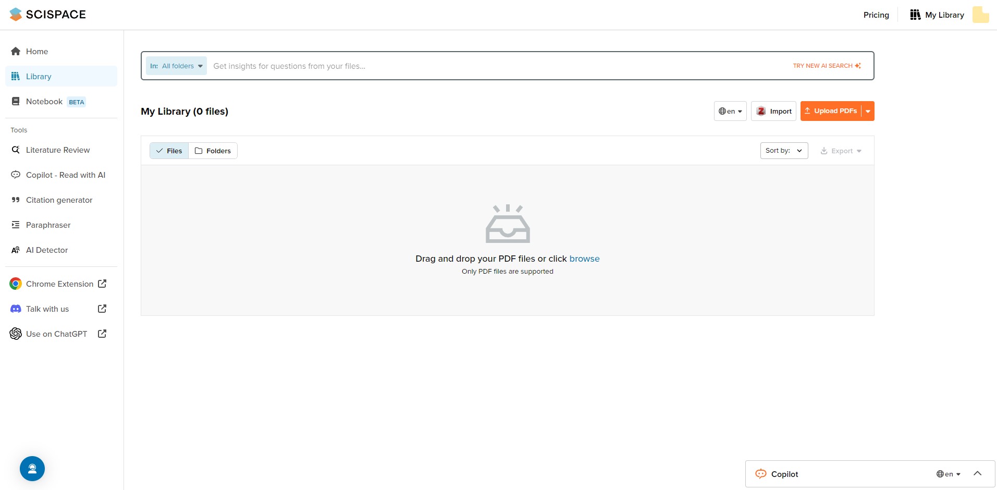
Task: Switch to the Folders view toggle
Action: tap(213, 151)
